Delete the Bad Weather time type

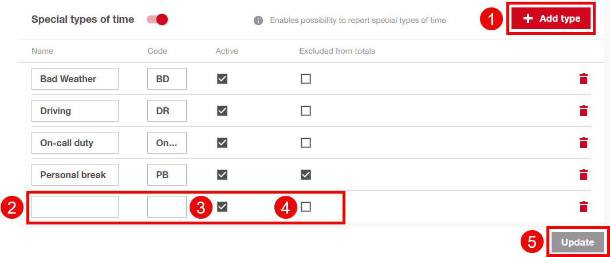[583, 79]
